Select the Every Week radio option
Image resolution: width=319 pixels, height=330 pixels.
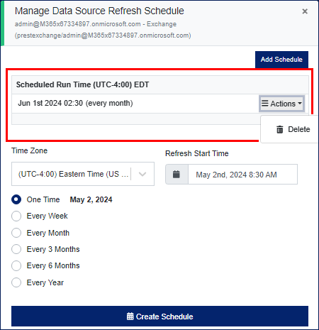(x=16, y=216)
